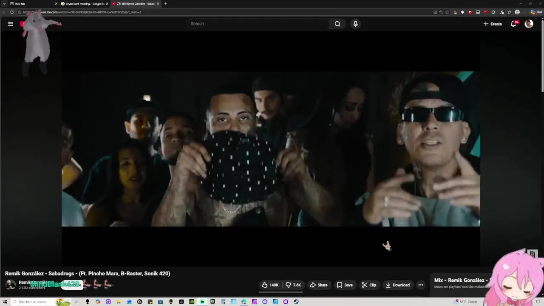Mute audio using the tab speaker icon
The width and height of the screenshot is (544, 306).
[x=119, y=4]
